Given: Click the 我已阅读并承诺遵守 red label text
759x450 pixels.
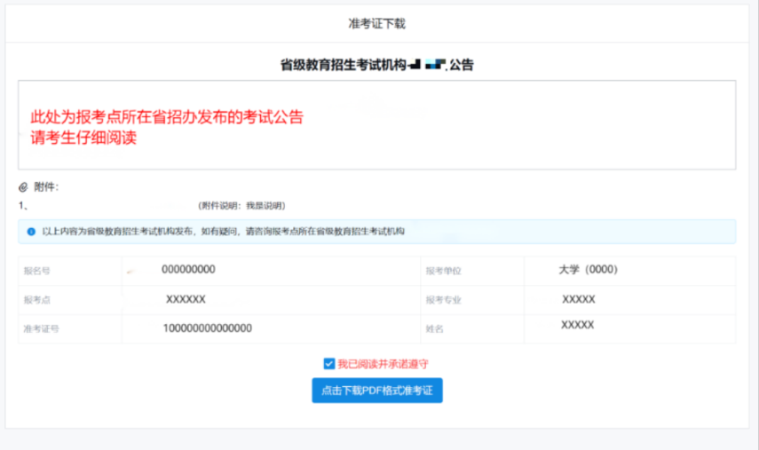Looking at the screenshot, I should tap(383, 364).
